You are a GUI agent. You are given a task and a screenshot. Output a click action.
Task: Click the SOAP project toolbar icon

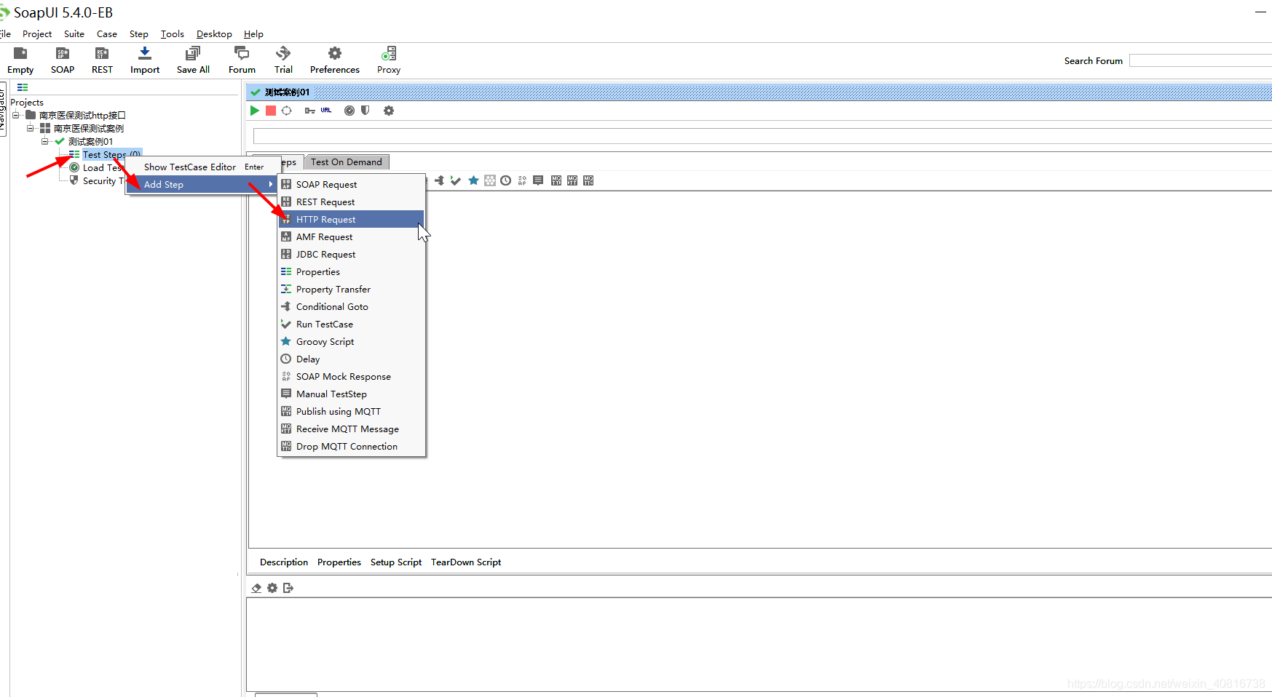click(x=63, y=53)
